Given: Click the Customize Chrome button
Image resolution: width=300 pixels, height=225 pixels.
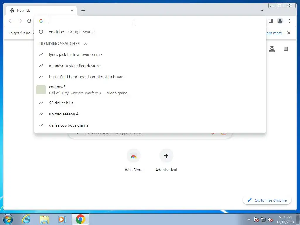Looking at the screenshot, I should pyautogui.click(x=267, y=200).
